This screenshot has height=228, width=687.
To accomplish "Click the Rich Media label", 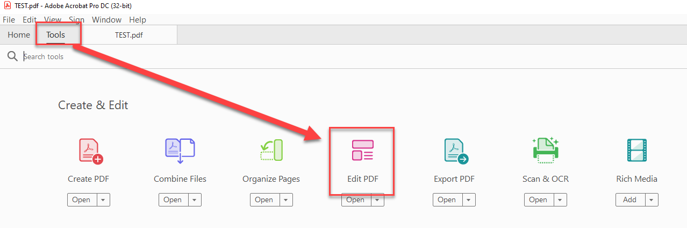I will [637, 179].
